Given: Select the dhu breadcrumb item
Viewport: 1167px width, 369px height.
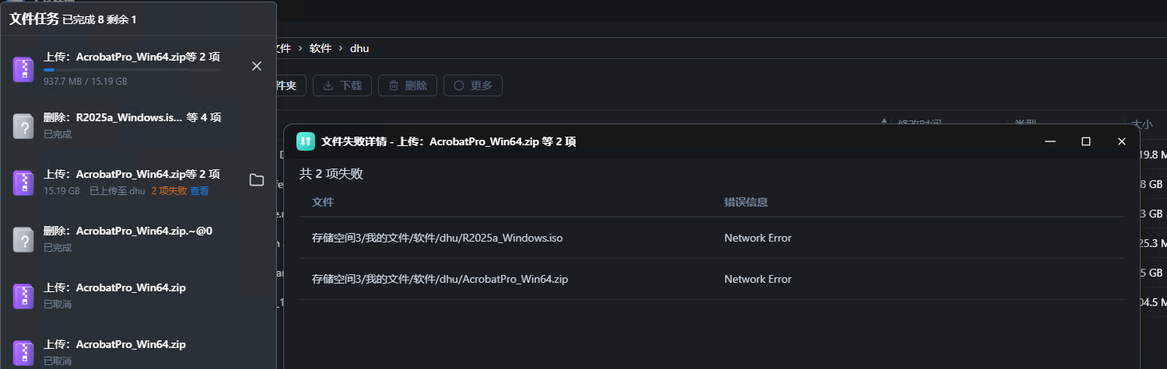Looking at the screenshot, I should click(359, 48).
